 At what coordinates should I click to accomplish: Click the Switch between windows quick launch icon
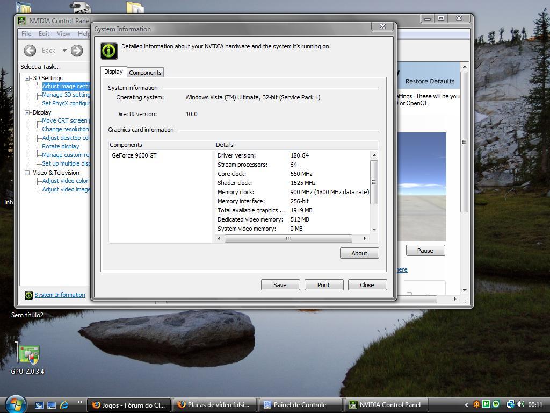pyautogui.click(x=39, y=405)
